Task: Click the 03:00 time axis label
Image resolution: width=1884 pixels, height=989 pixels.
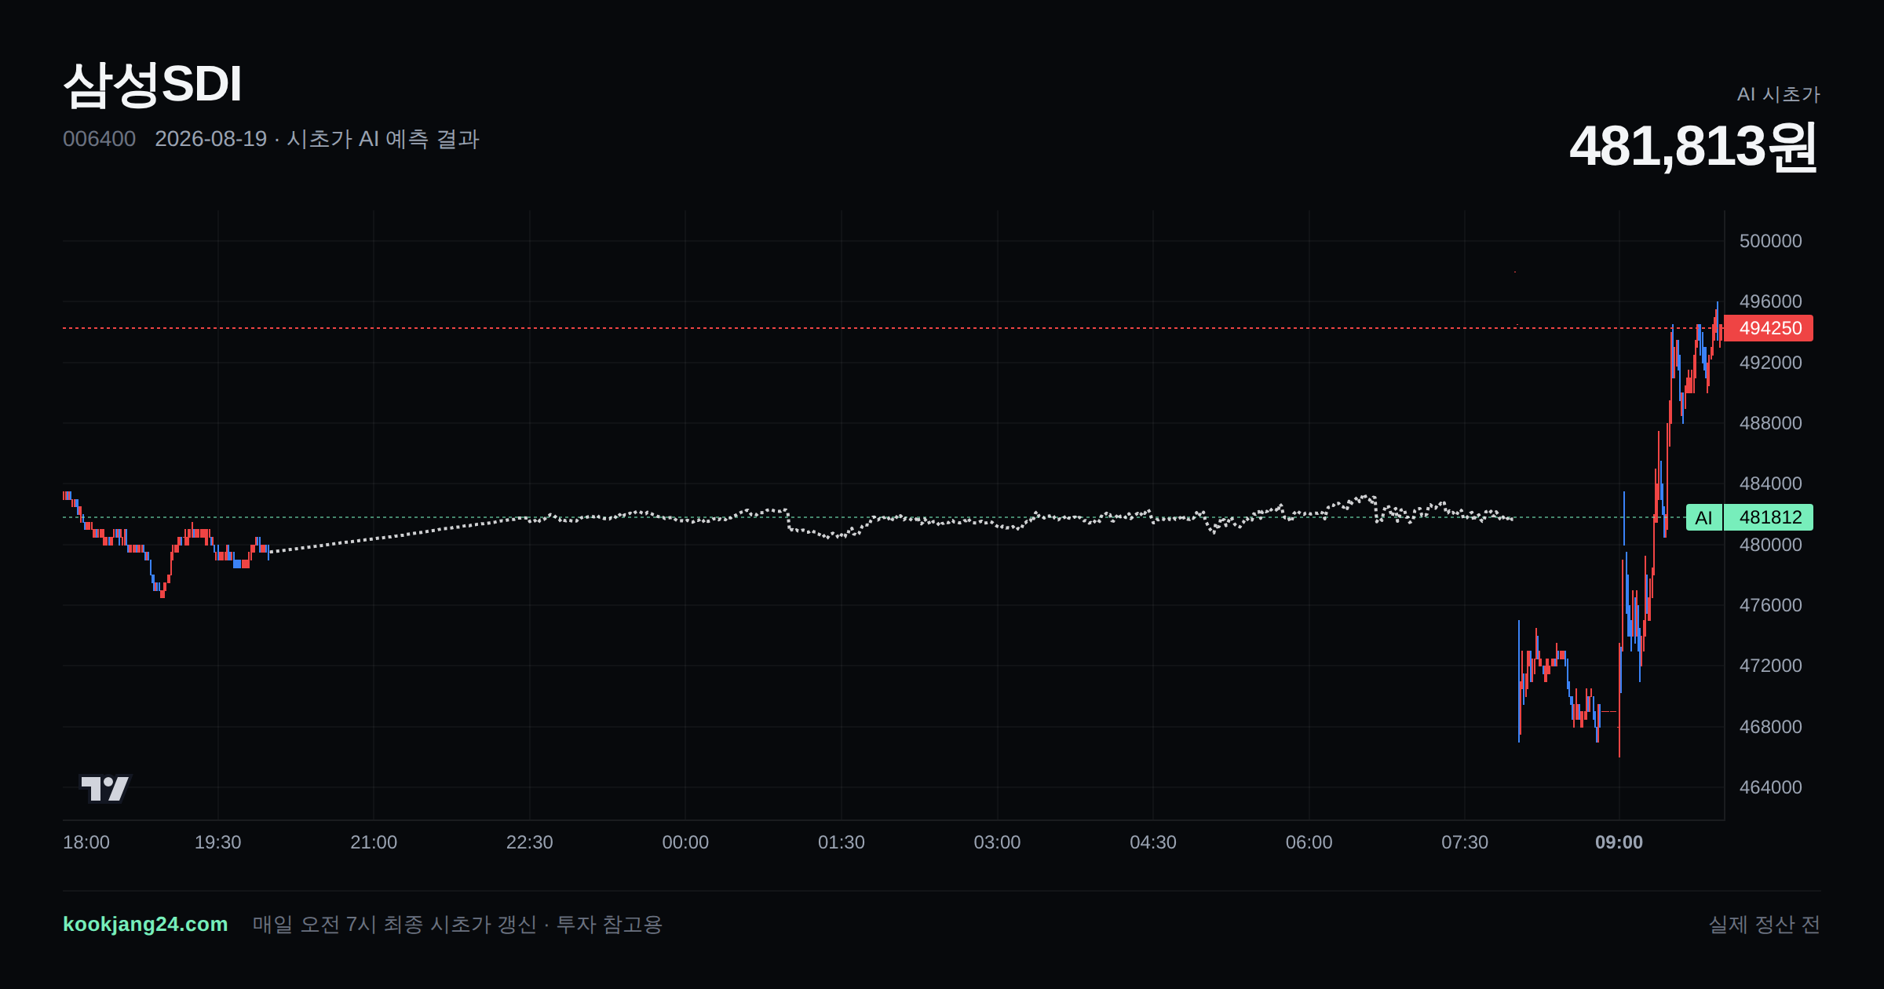Action: click(x=997, y=842)
